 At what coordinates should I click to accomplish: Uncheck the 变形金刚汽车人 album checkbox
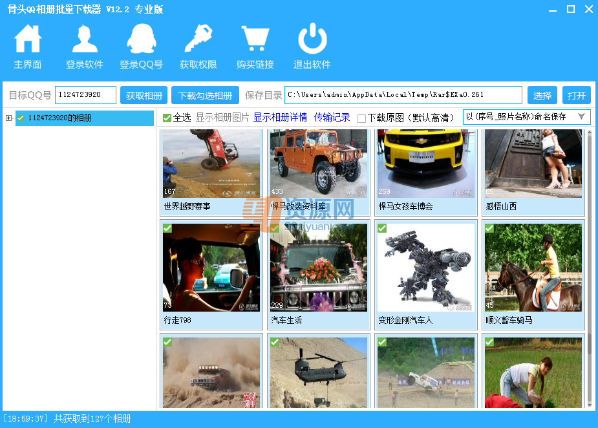tap(382, 228)
